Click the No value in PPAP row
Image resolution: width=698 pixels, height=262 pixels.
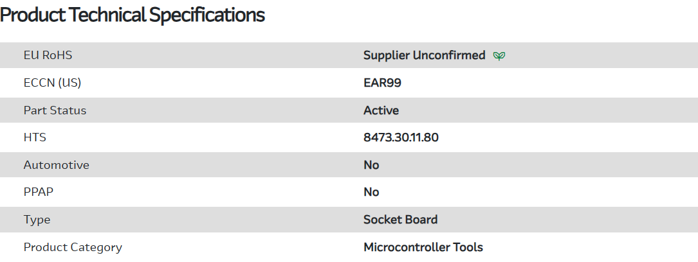[x=371, y=192]
